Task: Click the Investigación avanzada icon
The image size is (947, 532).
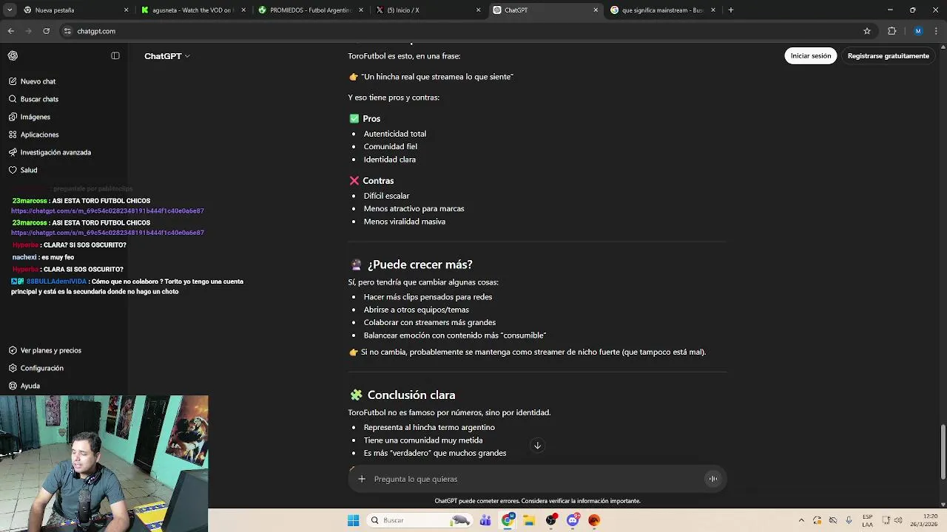Action: coord(13,152)
